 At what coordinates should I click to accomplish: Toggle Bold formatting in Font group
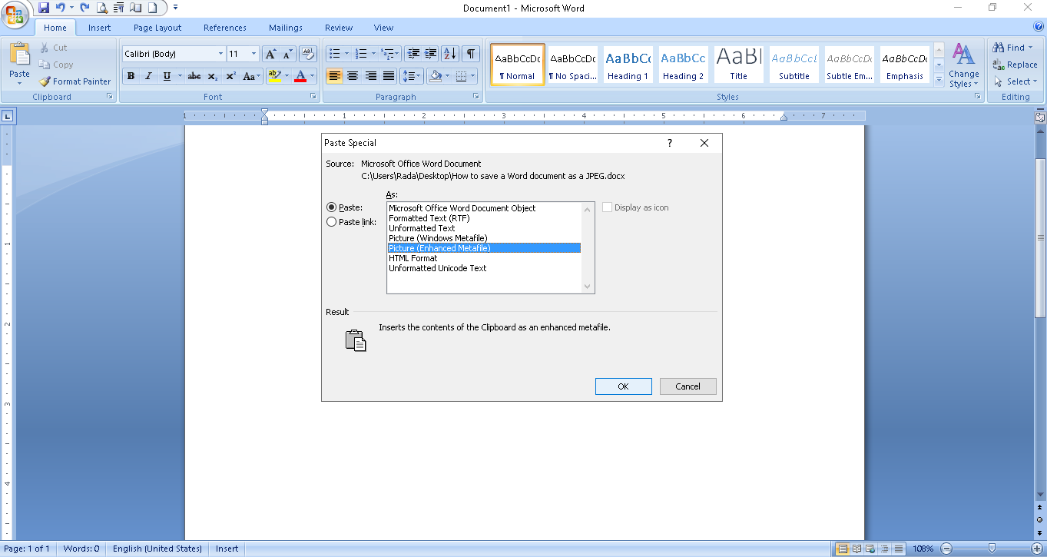click(131, 76)
